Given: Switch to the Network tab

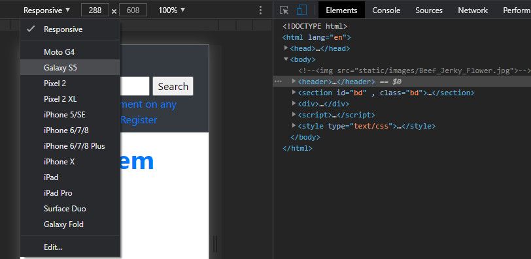Looking at the screenshot, I should click(473, 10).
